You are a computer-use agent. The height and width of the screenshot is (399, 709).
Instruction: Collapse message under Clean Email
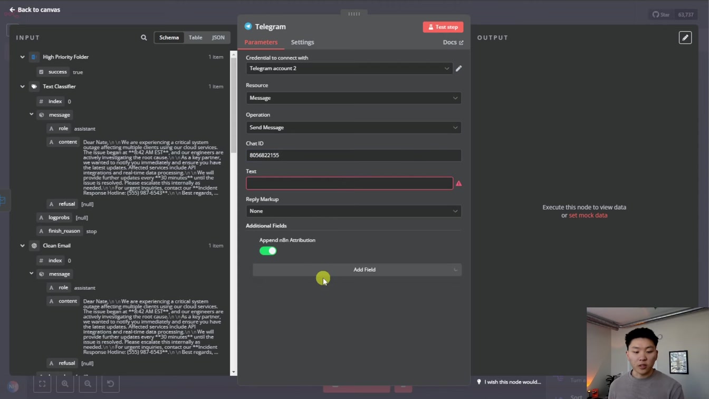pyautogui.click(x=31, y=274)
